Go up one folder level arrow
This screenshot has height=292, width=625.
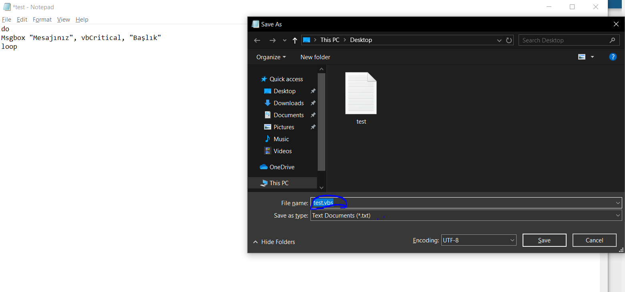coord(295,40)
